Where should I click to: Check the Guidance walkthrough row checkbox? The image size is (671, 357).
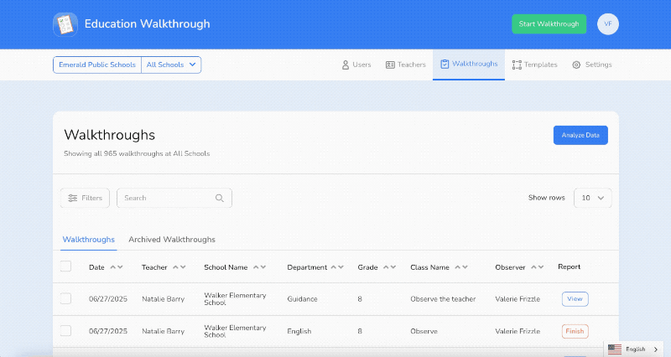click(x=66, y=299)
